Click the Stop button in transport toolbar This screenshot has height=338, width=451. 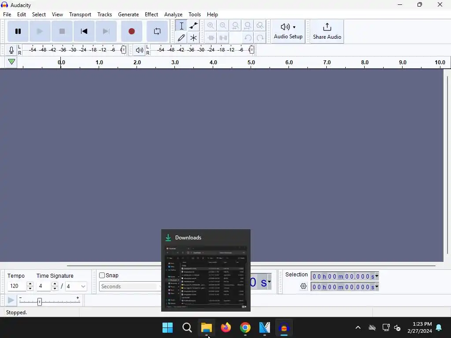pyautogui.click(x=62, y=31)
